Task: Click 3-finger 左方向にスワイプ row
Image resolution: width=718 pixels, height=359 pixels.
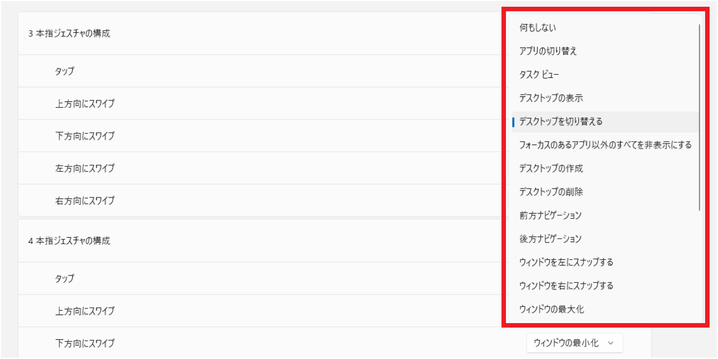Action: (x=85, y=168)
